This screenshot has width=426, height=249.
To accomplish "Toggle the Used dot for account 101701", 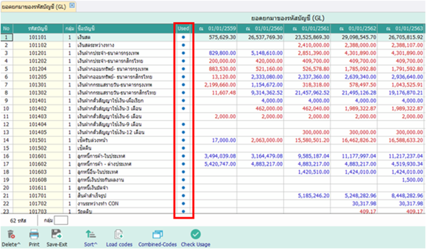I will (x=183, y=196).
